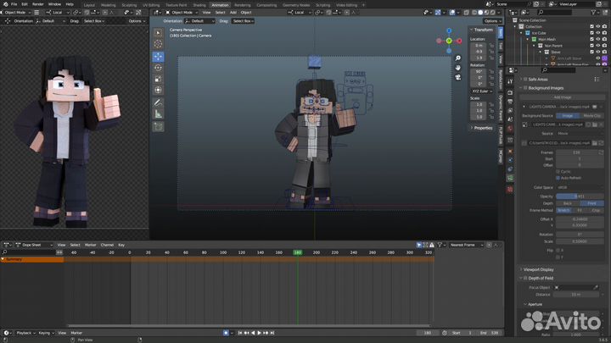Select Movie Clip as background source

(x=592, y=116)
